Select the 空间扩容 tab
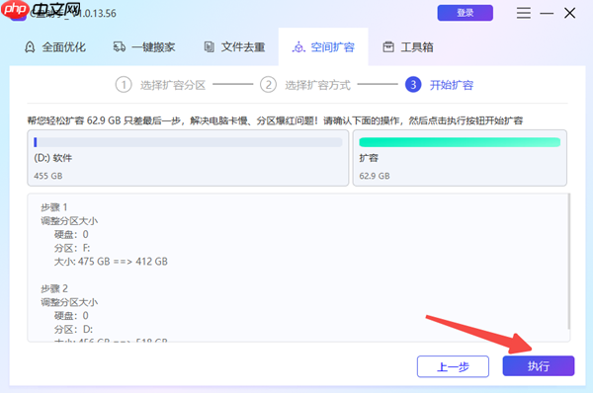This screenshot has height=393, width=593. click(x=323, y=47)
